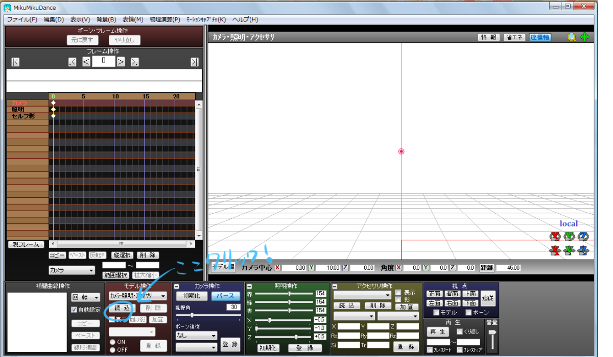The width and height of the screenshot is (613, 357).
Task: Go to next keyframe (>.) button
Action: pyautogui.click(x=135, y=62)
